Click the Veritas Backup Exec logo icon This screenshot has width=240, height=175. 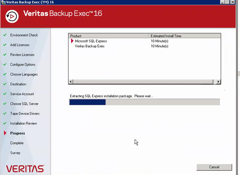(12, 16)
